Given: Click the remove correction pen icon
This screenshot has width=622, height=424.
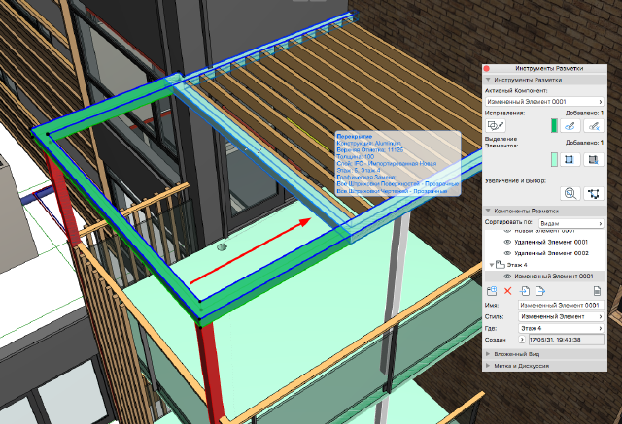Looking at the screenshot, I should tap(594, 125).
